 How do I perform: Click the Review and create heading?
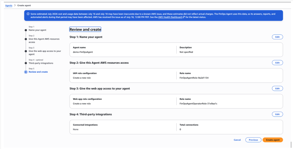pyautogui.click(x=85, y=29)
